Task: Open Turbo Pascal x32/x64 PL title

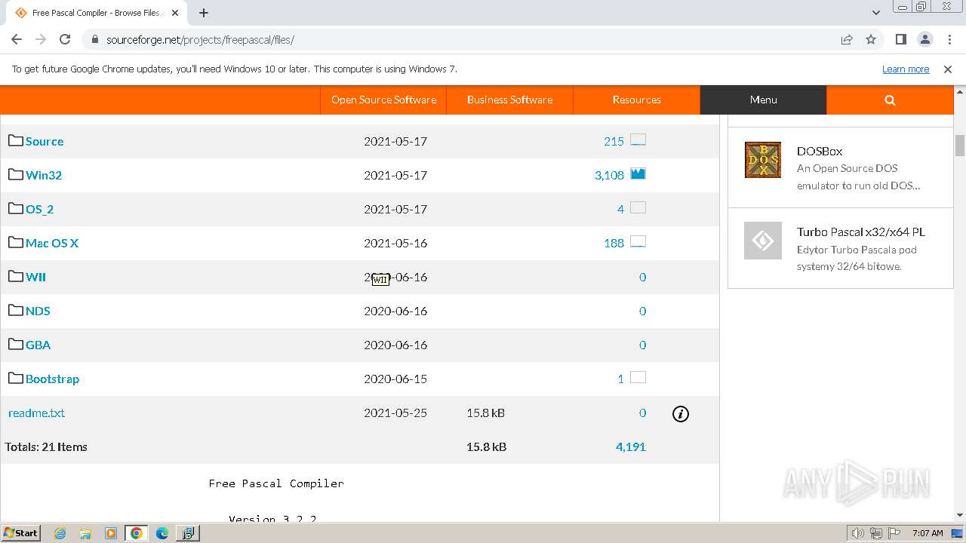Action: 861,232
